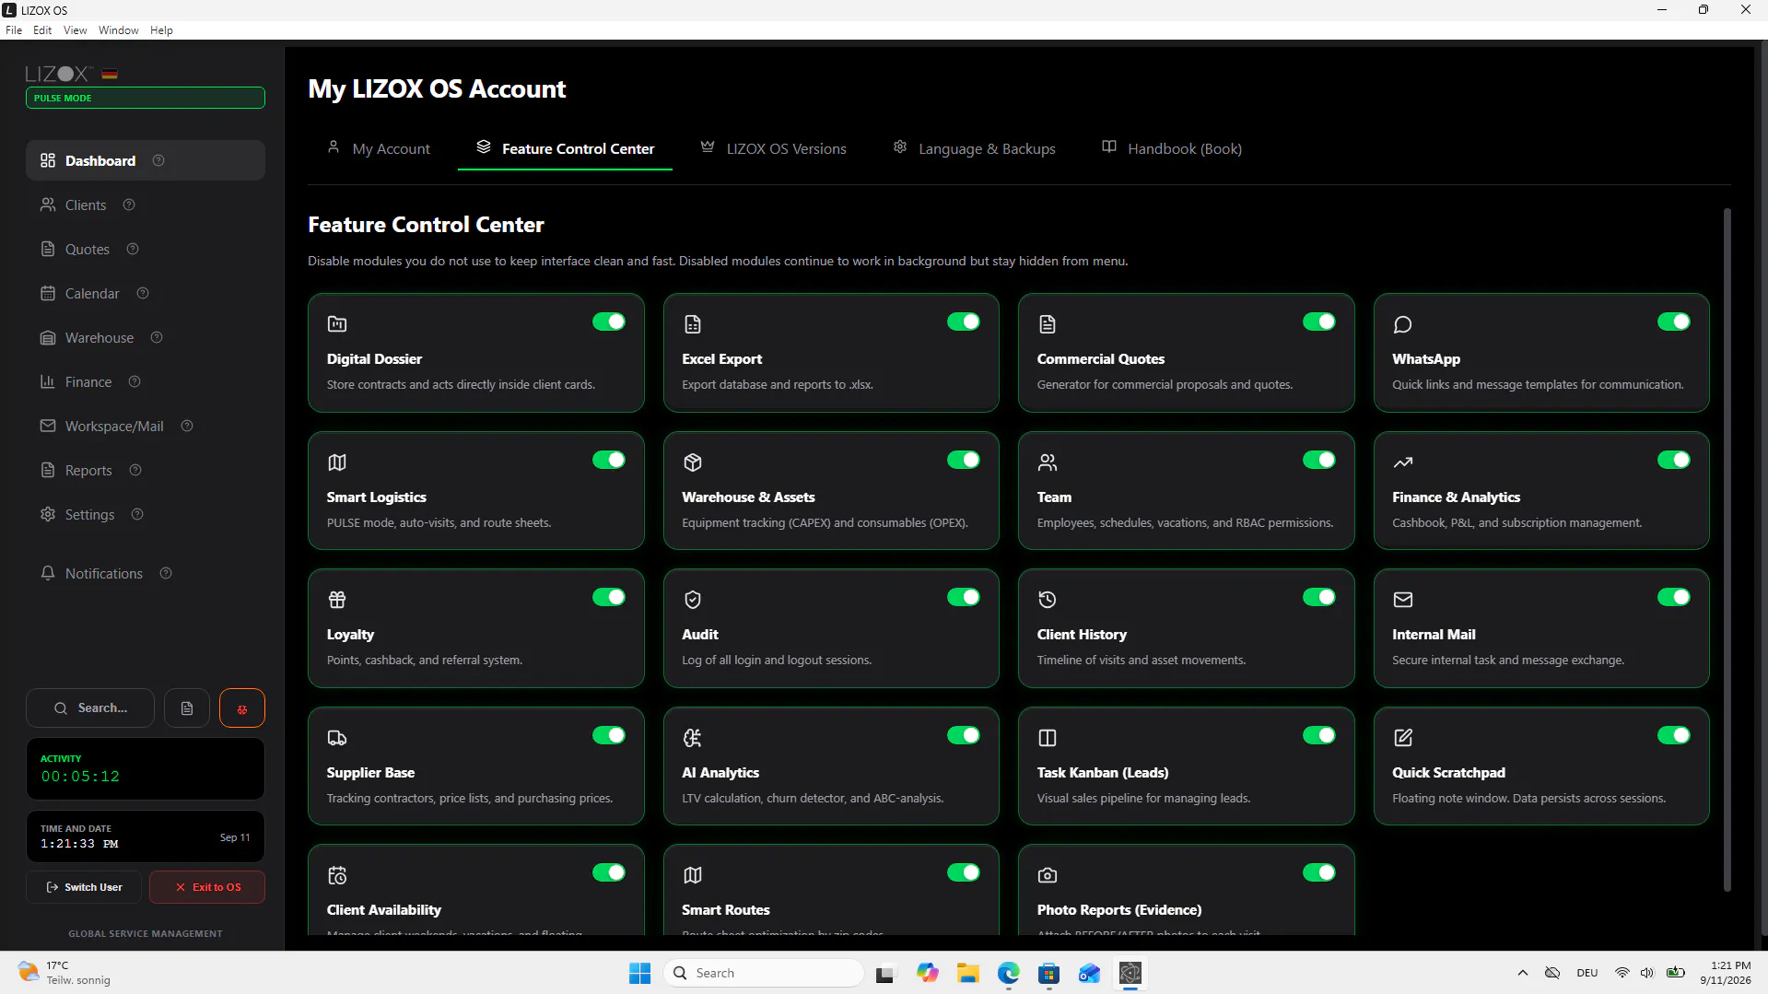Open the Dashboard sidebar item

[146, 160]
